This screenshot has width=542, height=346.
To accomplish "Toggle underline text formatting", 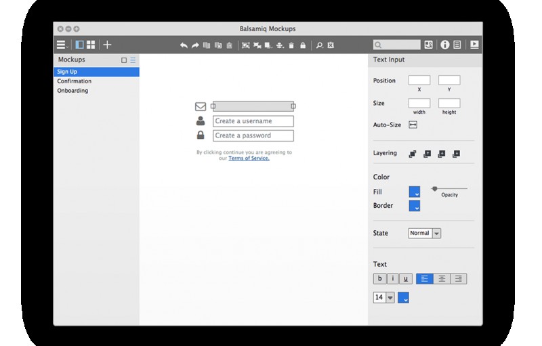I will [x=406, y=279].
